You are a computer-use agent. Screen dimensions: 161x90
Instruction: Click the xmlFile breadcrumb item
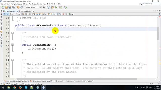click(x=90, y=81)
